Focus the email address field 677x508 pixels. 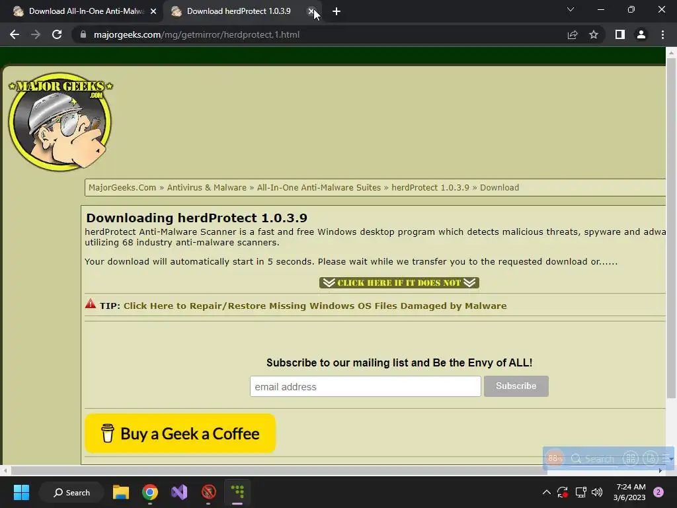tap(365, 386)
